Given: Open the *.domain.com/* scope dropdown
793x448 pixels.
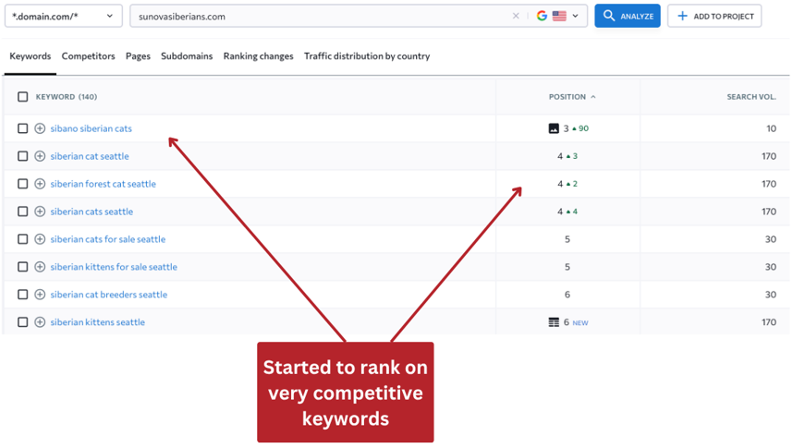Looking at the screenshot, I should pyautogui.click(x=64, y=17).
